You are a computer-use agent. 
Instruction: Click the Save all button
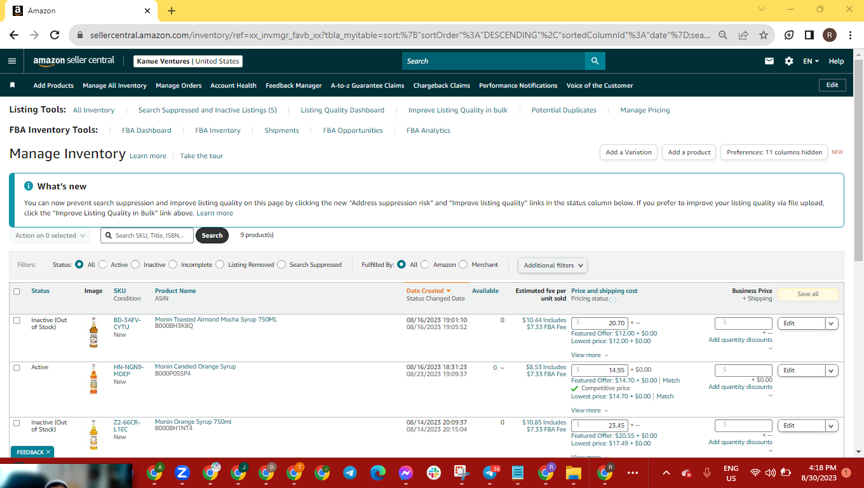click(808, 294)
